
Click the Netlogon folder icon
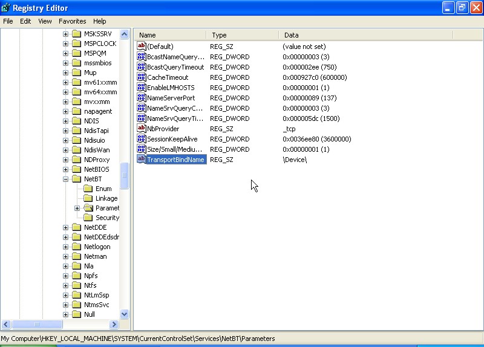77,247
